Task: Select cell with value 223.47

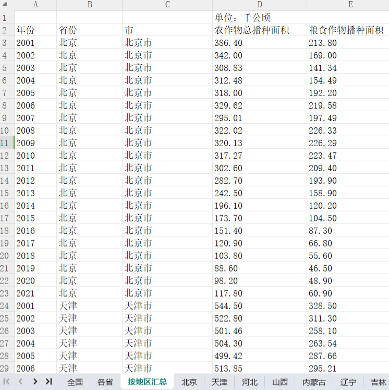Action: [x=348, y=156]
